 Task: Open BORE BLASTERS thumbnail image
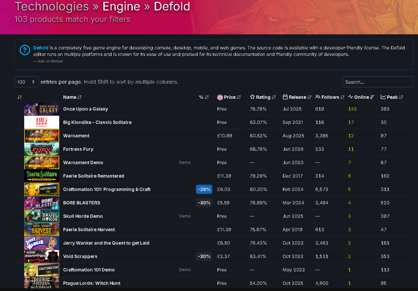42,203
